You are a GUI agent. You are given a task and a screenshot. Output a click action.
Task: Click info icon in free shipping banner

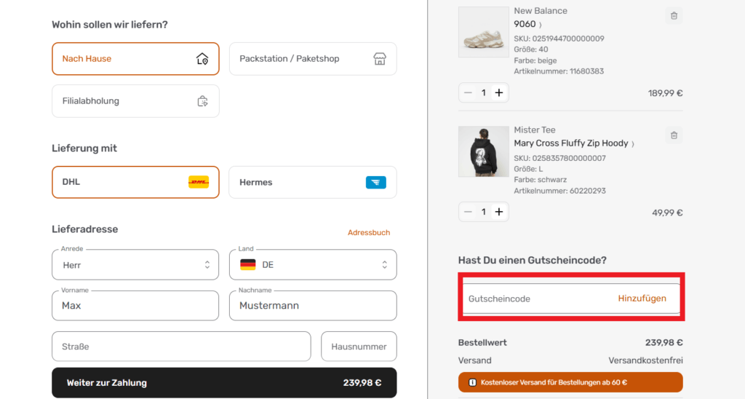point(472,382)
